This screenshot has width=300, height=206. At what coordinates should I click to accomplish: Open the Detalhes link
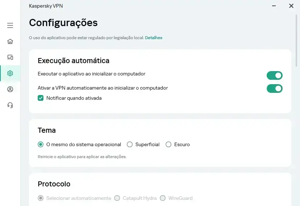tap(154, 38)
